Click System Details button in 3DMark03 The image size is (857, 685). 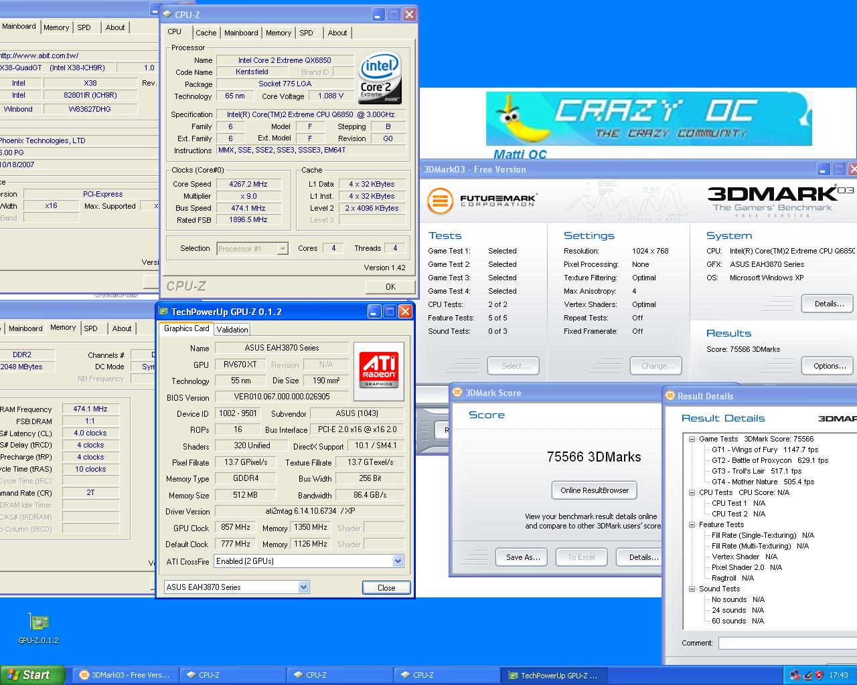pyautogui.click(x=828, y=304)
